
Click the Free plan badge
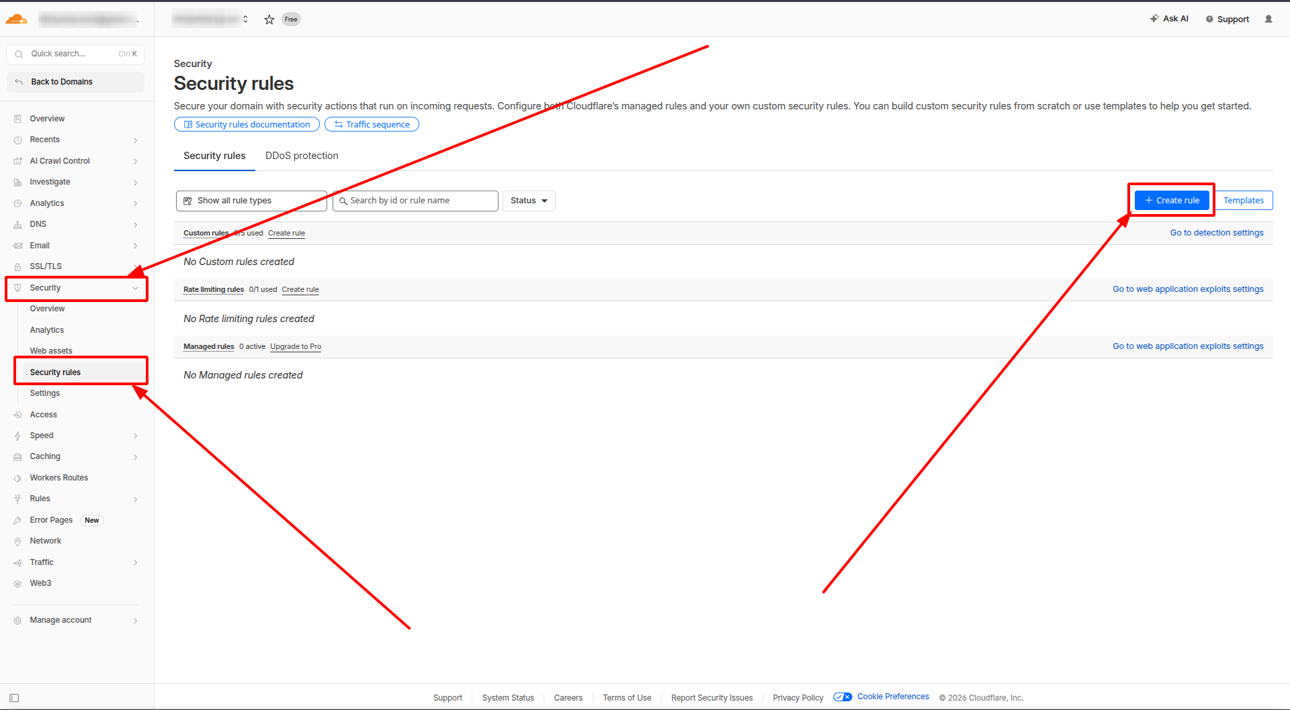(x=291, y=19)
